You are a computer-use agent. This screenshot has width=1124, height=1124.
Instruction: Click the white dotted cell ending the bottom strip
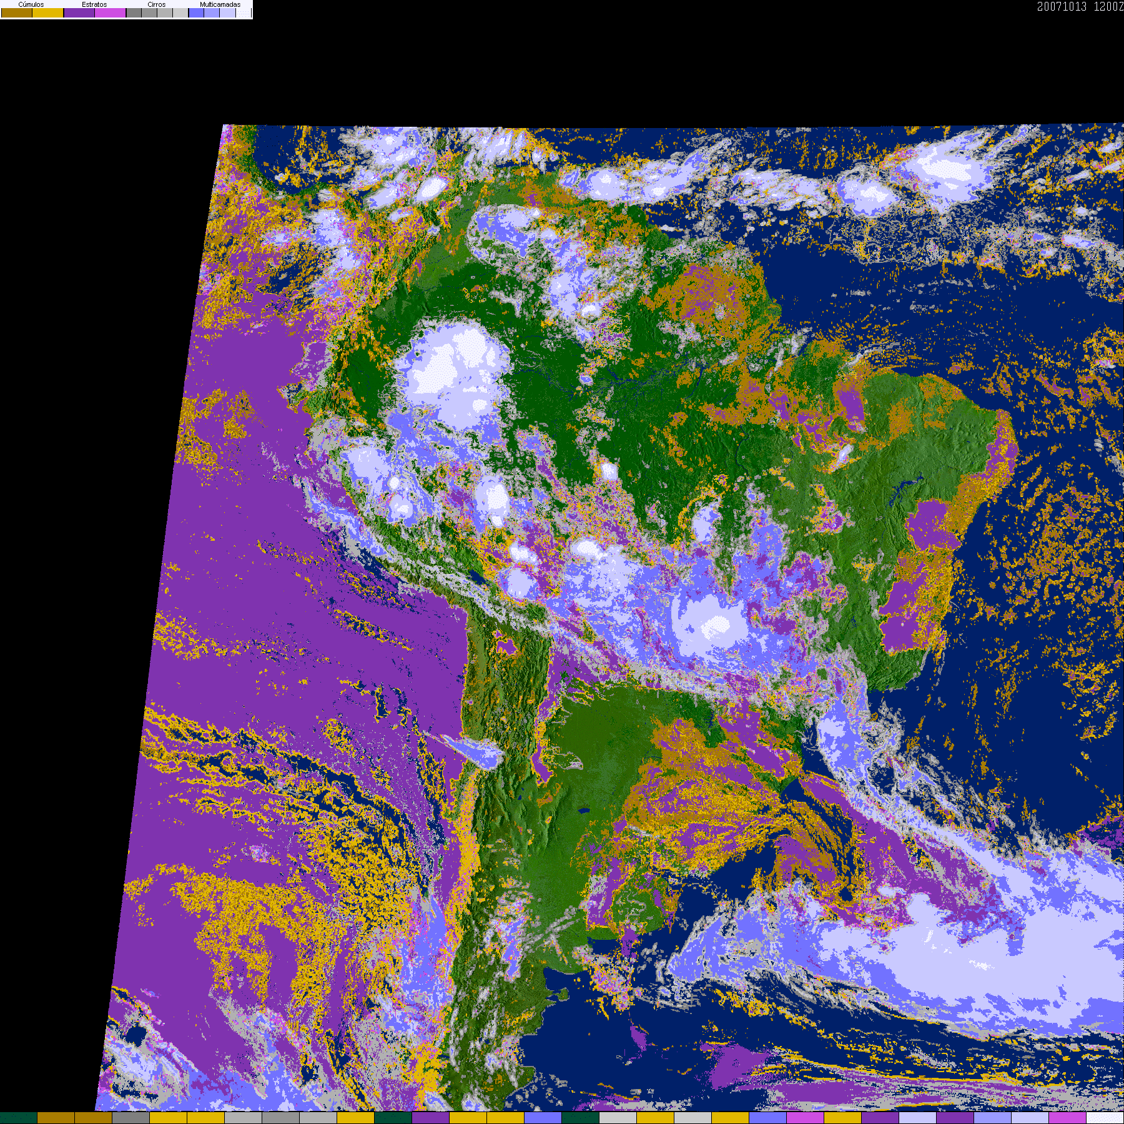1105,1118
